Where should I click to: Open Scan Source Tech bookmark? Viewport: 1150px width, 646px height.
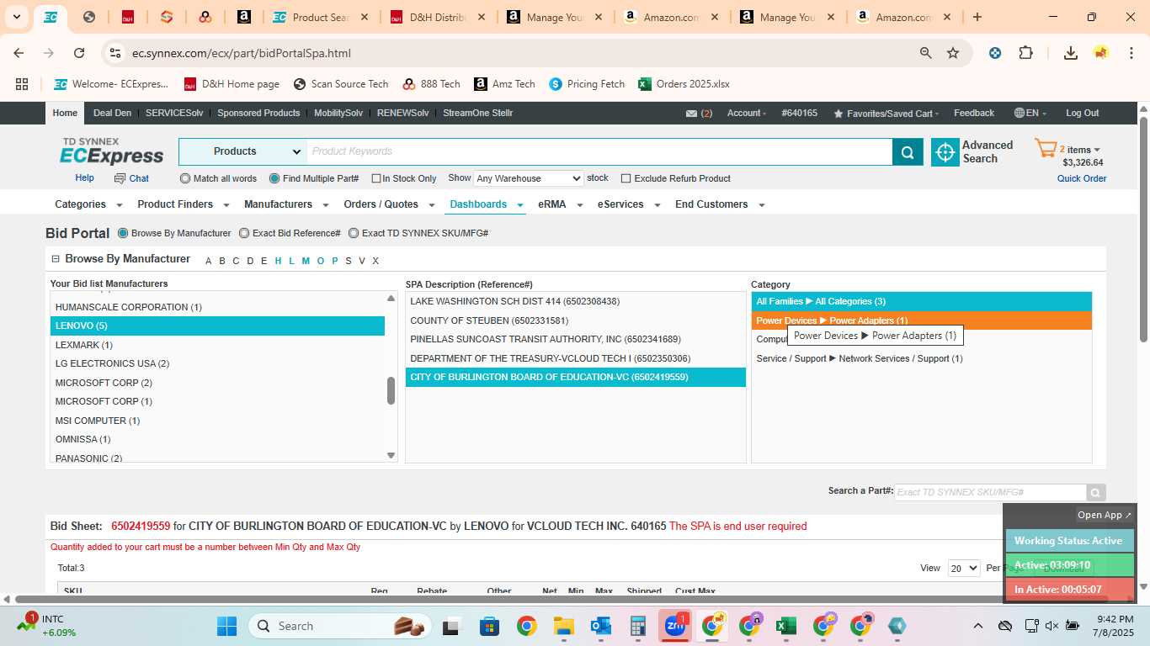click(x=340, y=84)
